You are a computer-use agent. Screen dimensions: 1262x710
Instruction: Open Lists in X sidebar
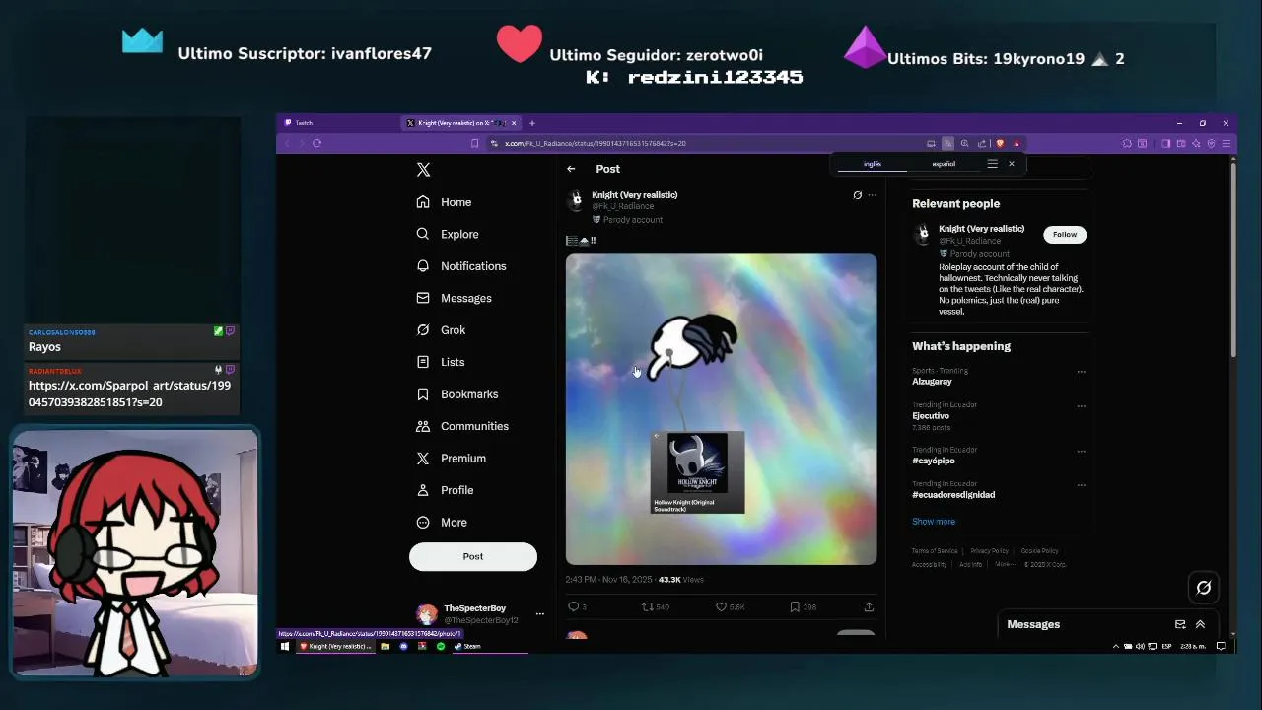(440, 362)
